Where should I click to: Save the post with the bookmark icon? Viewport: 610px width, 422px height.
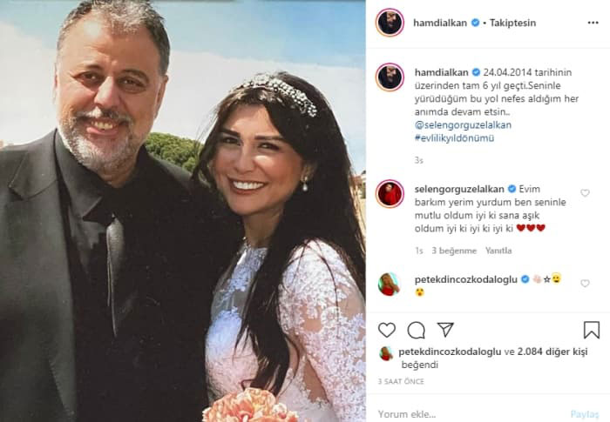[x=592, y=330]
